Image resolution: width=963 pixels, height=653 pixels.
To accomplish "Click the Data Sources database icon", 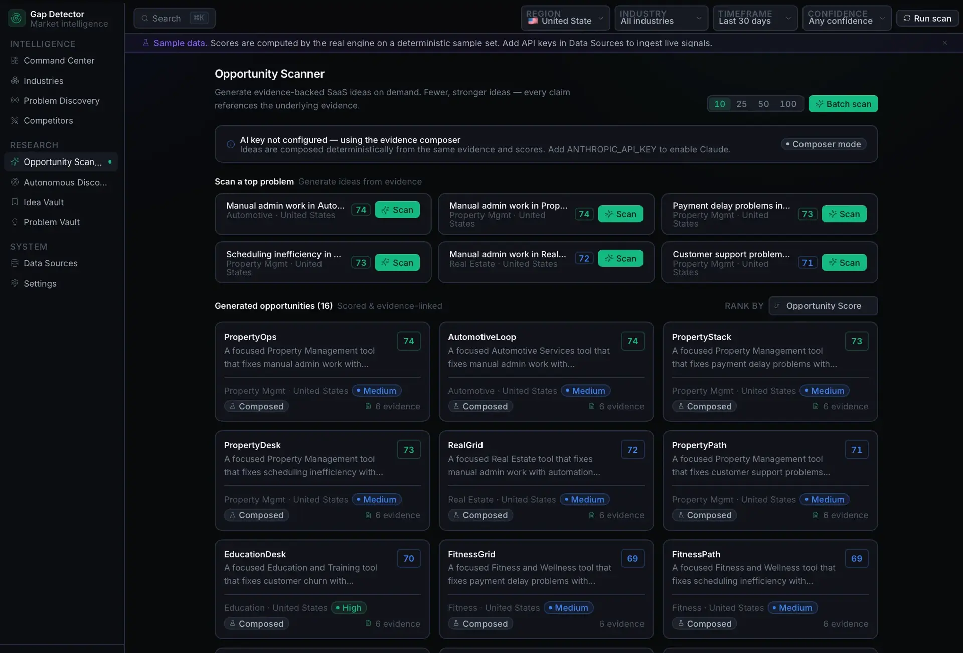I will click(x=15, y=263).
